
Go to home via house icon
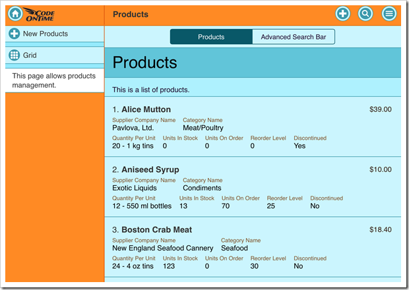(x=15, y=14)
